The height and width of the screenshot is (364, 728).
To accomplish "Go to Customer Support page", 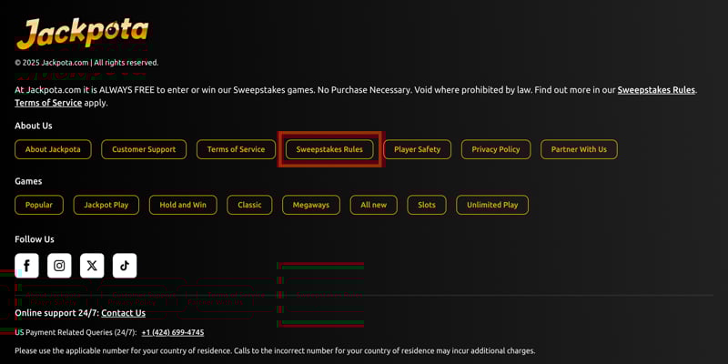I will (144, 149).
